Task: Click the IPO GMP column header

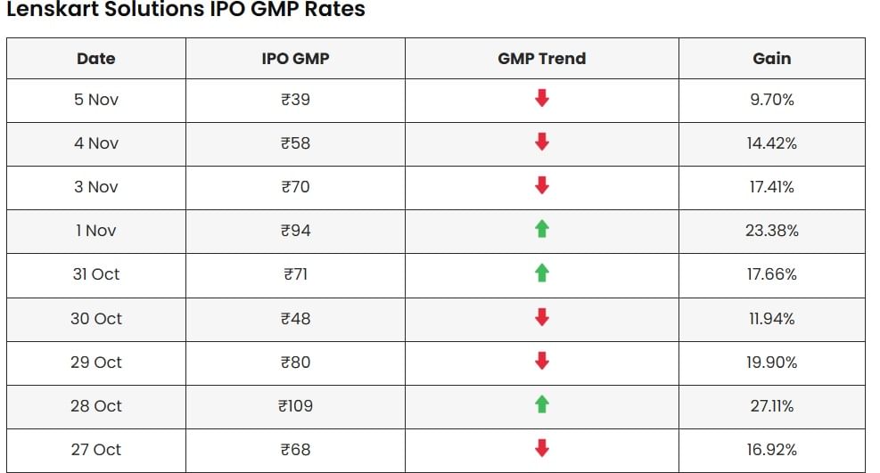Action: (x=295, y=58)
